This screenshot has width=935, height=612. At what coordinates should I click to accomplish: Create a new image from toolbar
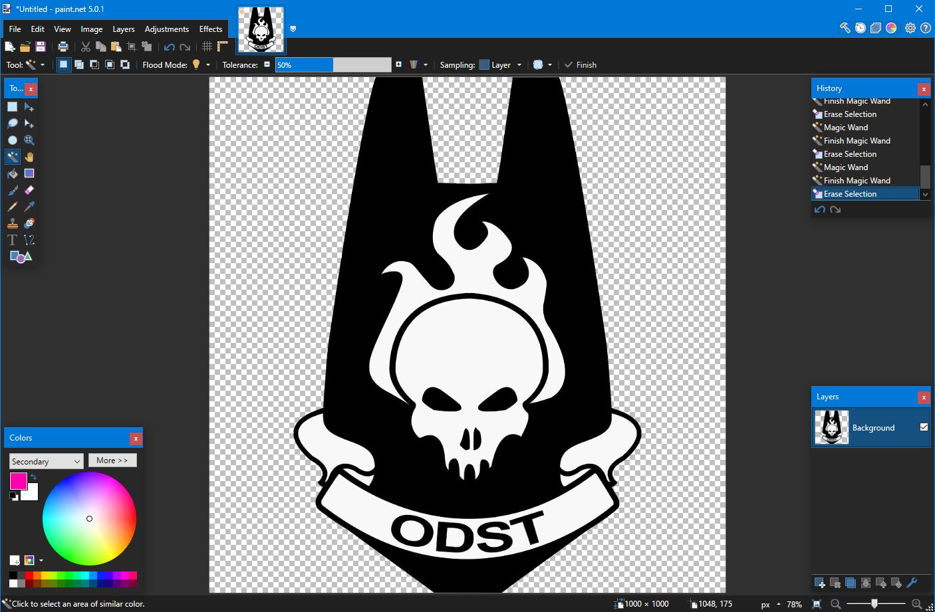[10, 47]
